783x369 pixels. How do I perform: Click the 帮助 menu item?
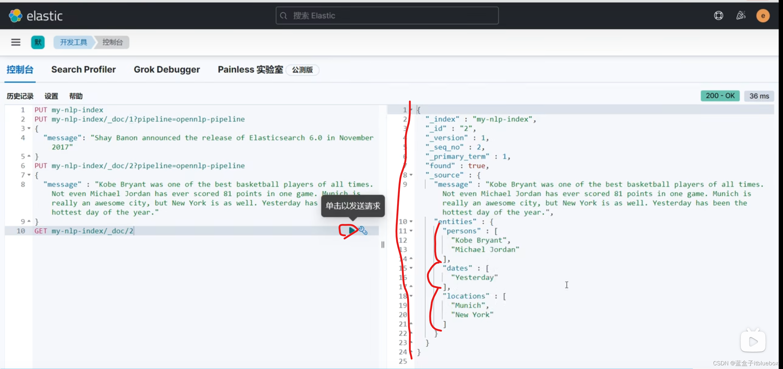75,95
